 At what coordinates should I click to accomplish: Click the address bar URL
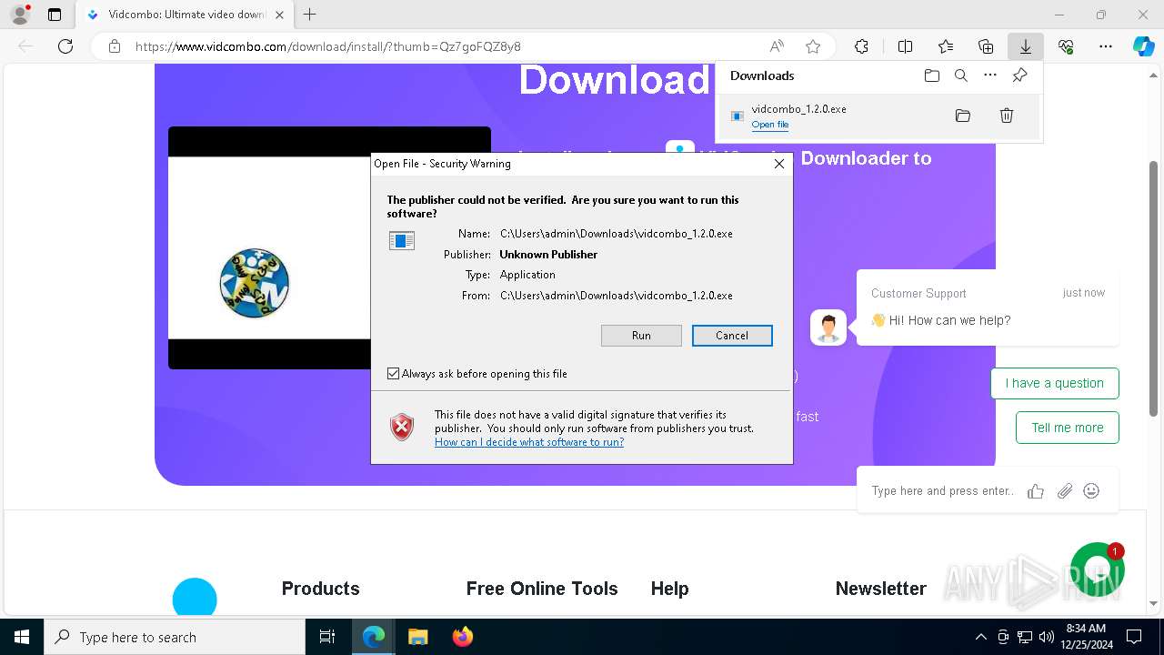pos(328,46)
